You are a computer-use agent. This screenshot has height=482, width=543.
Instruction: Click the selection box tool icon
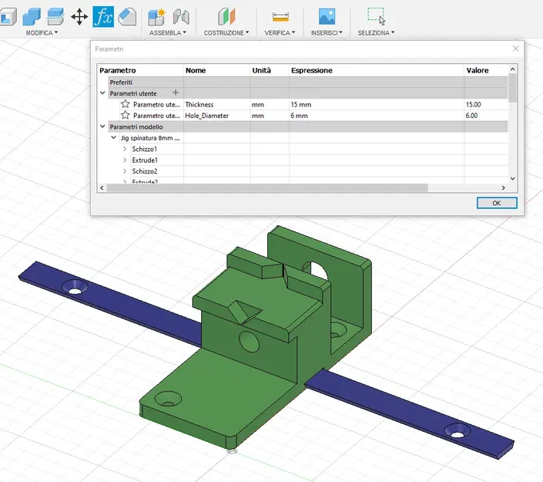[376, 15]
